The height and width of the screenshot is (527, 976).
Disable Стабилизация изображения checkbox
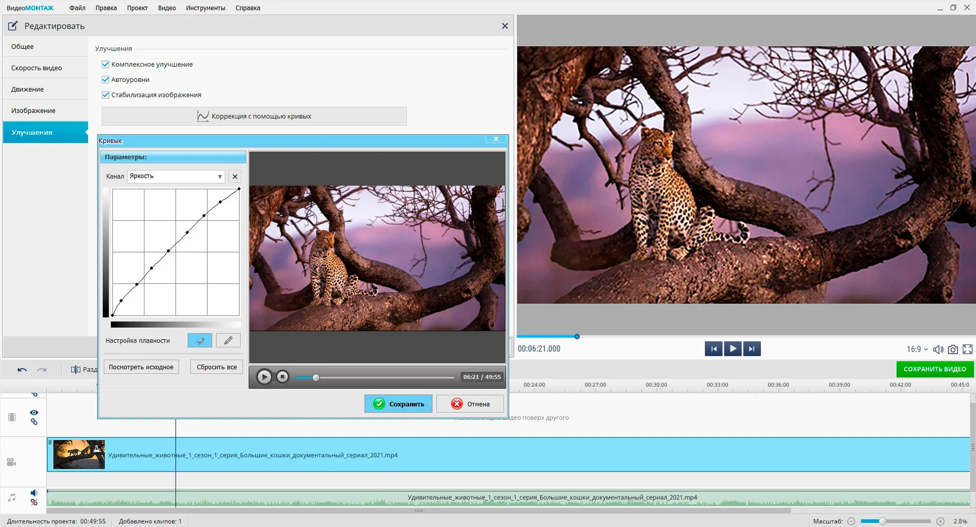click(106, 95)
